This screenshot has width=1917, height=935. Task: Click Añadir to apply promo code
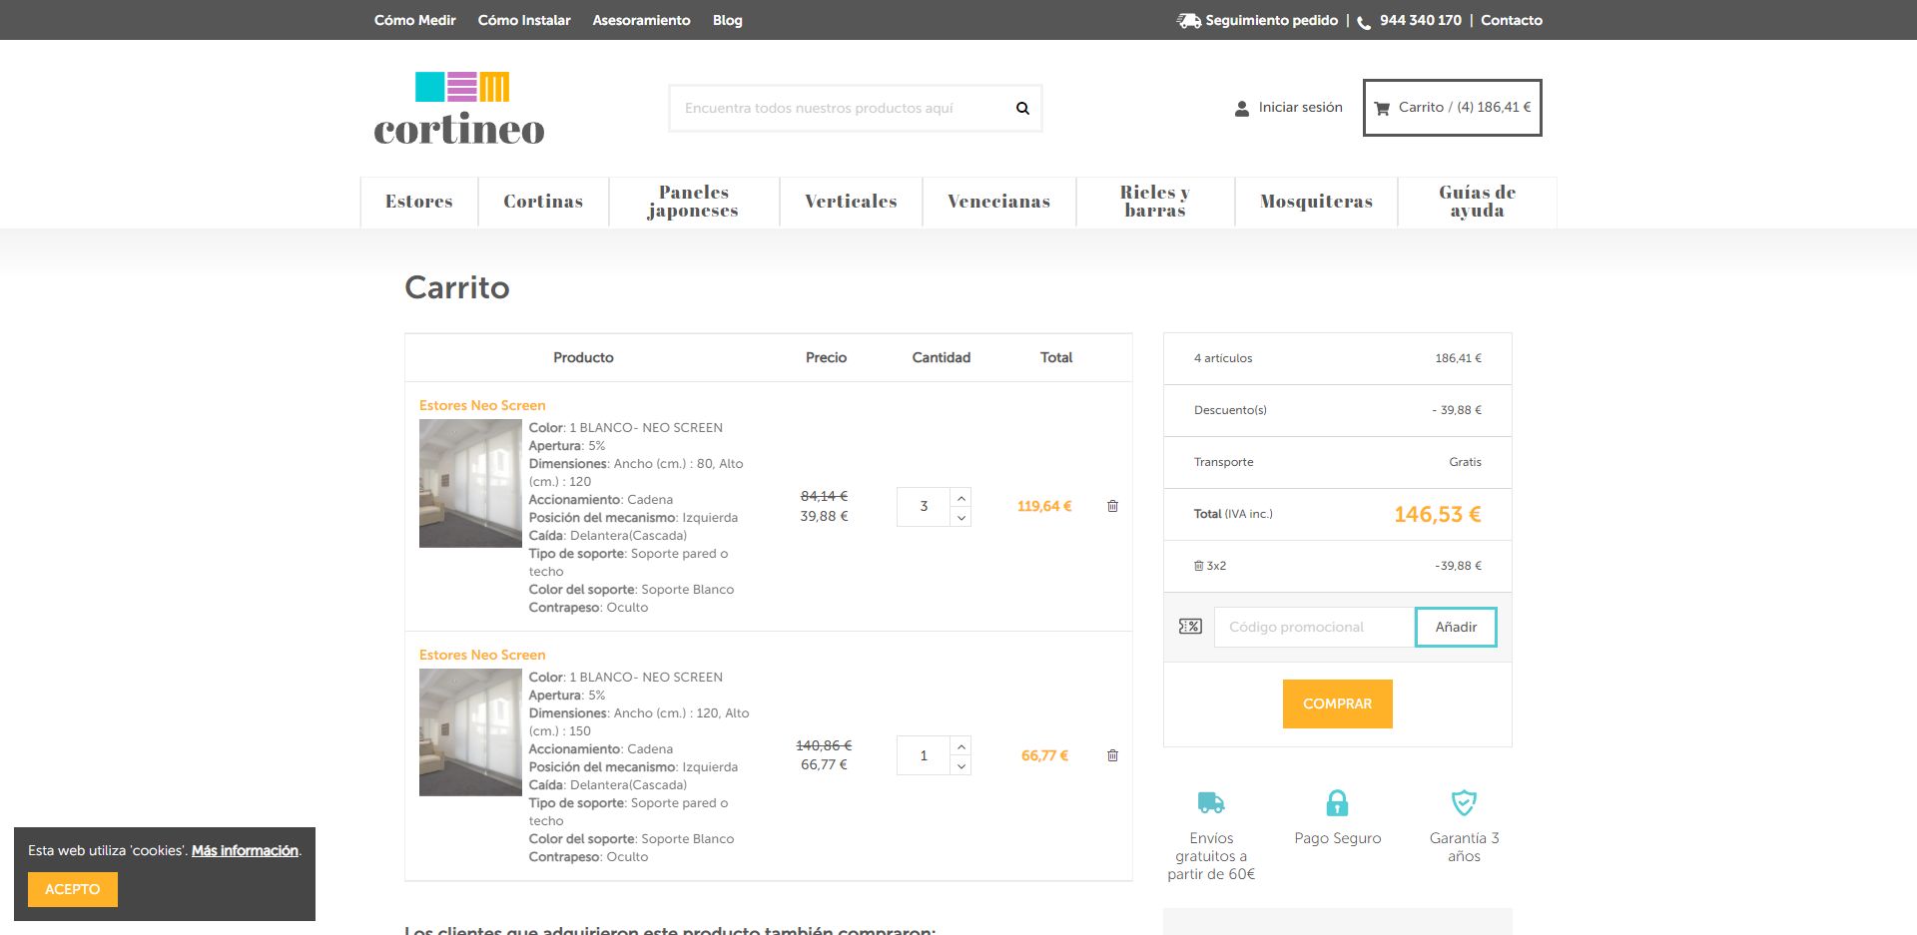click(1455, 627)
